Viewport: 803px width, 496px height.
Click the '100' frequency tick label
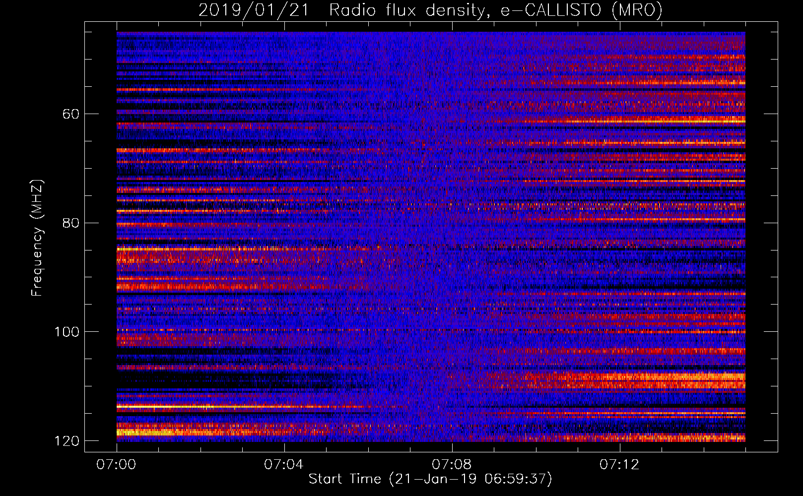pos(67,332)
